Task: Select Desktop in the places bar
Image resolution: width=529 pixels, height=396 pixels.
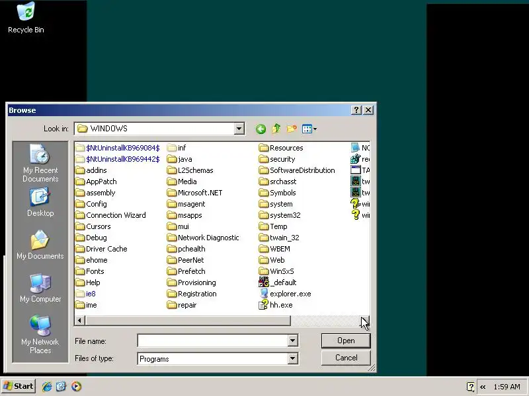Action: (x=40, y=203)
